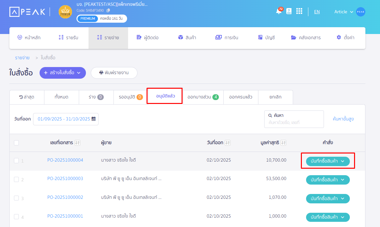
Task: Click the Premium crown badge
Action: [x=65, y=11]
